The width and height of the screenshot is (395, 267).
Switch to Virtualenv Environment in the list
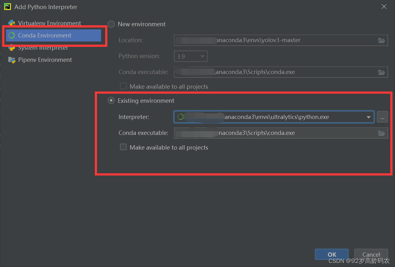coord(49,23)
